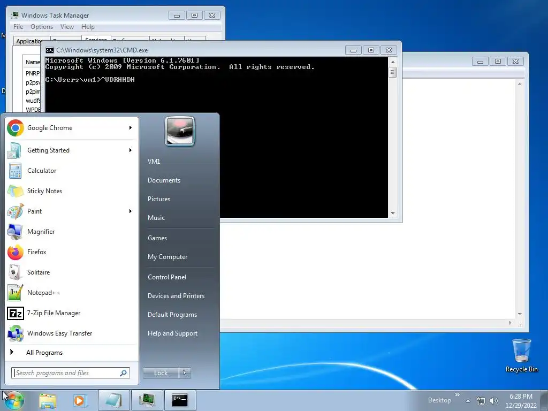Click background window horizontal scroll right arrow

point(510,323)
